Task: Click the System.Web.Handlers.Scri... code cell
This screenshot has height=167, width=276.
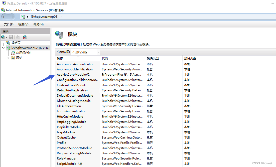Action: click(x=122, y=164)
